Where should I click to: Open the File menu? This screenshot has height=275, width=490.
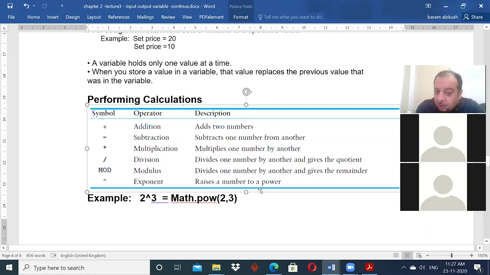click(x=11, y=17)
